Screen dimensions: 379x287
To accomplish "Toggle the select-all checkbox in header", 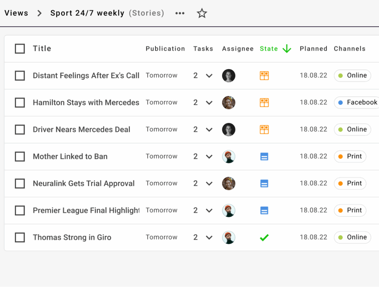I will click(20, 49).
